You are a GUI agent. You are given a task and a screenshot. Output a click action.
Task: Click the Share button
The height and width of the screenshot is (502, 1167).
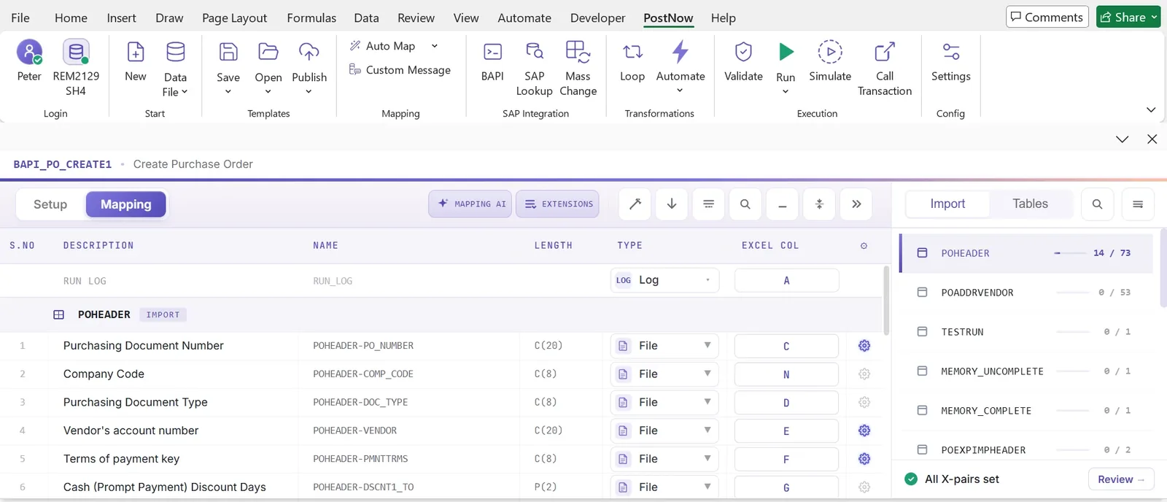[1128, 17]
